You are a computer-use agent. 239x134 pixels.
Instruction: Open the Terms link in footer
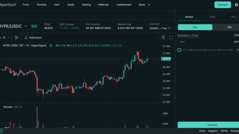[x=224, y=131]
